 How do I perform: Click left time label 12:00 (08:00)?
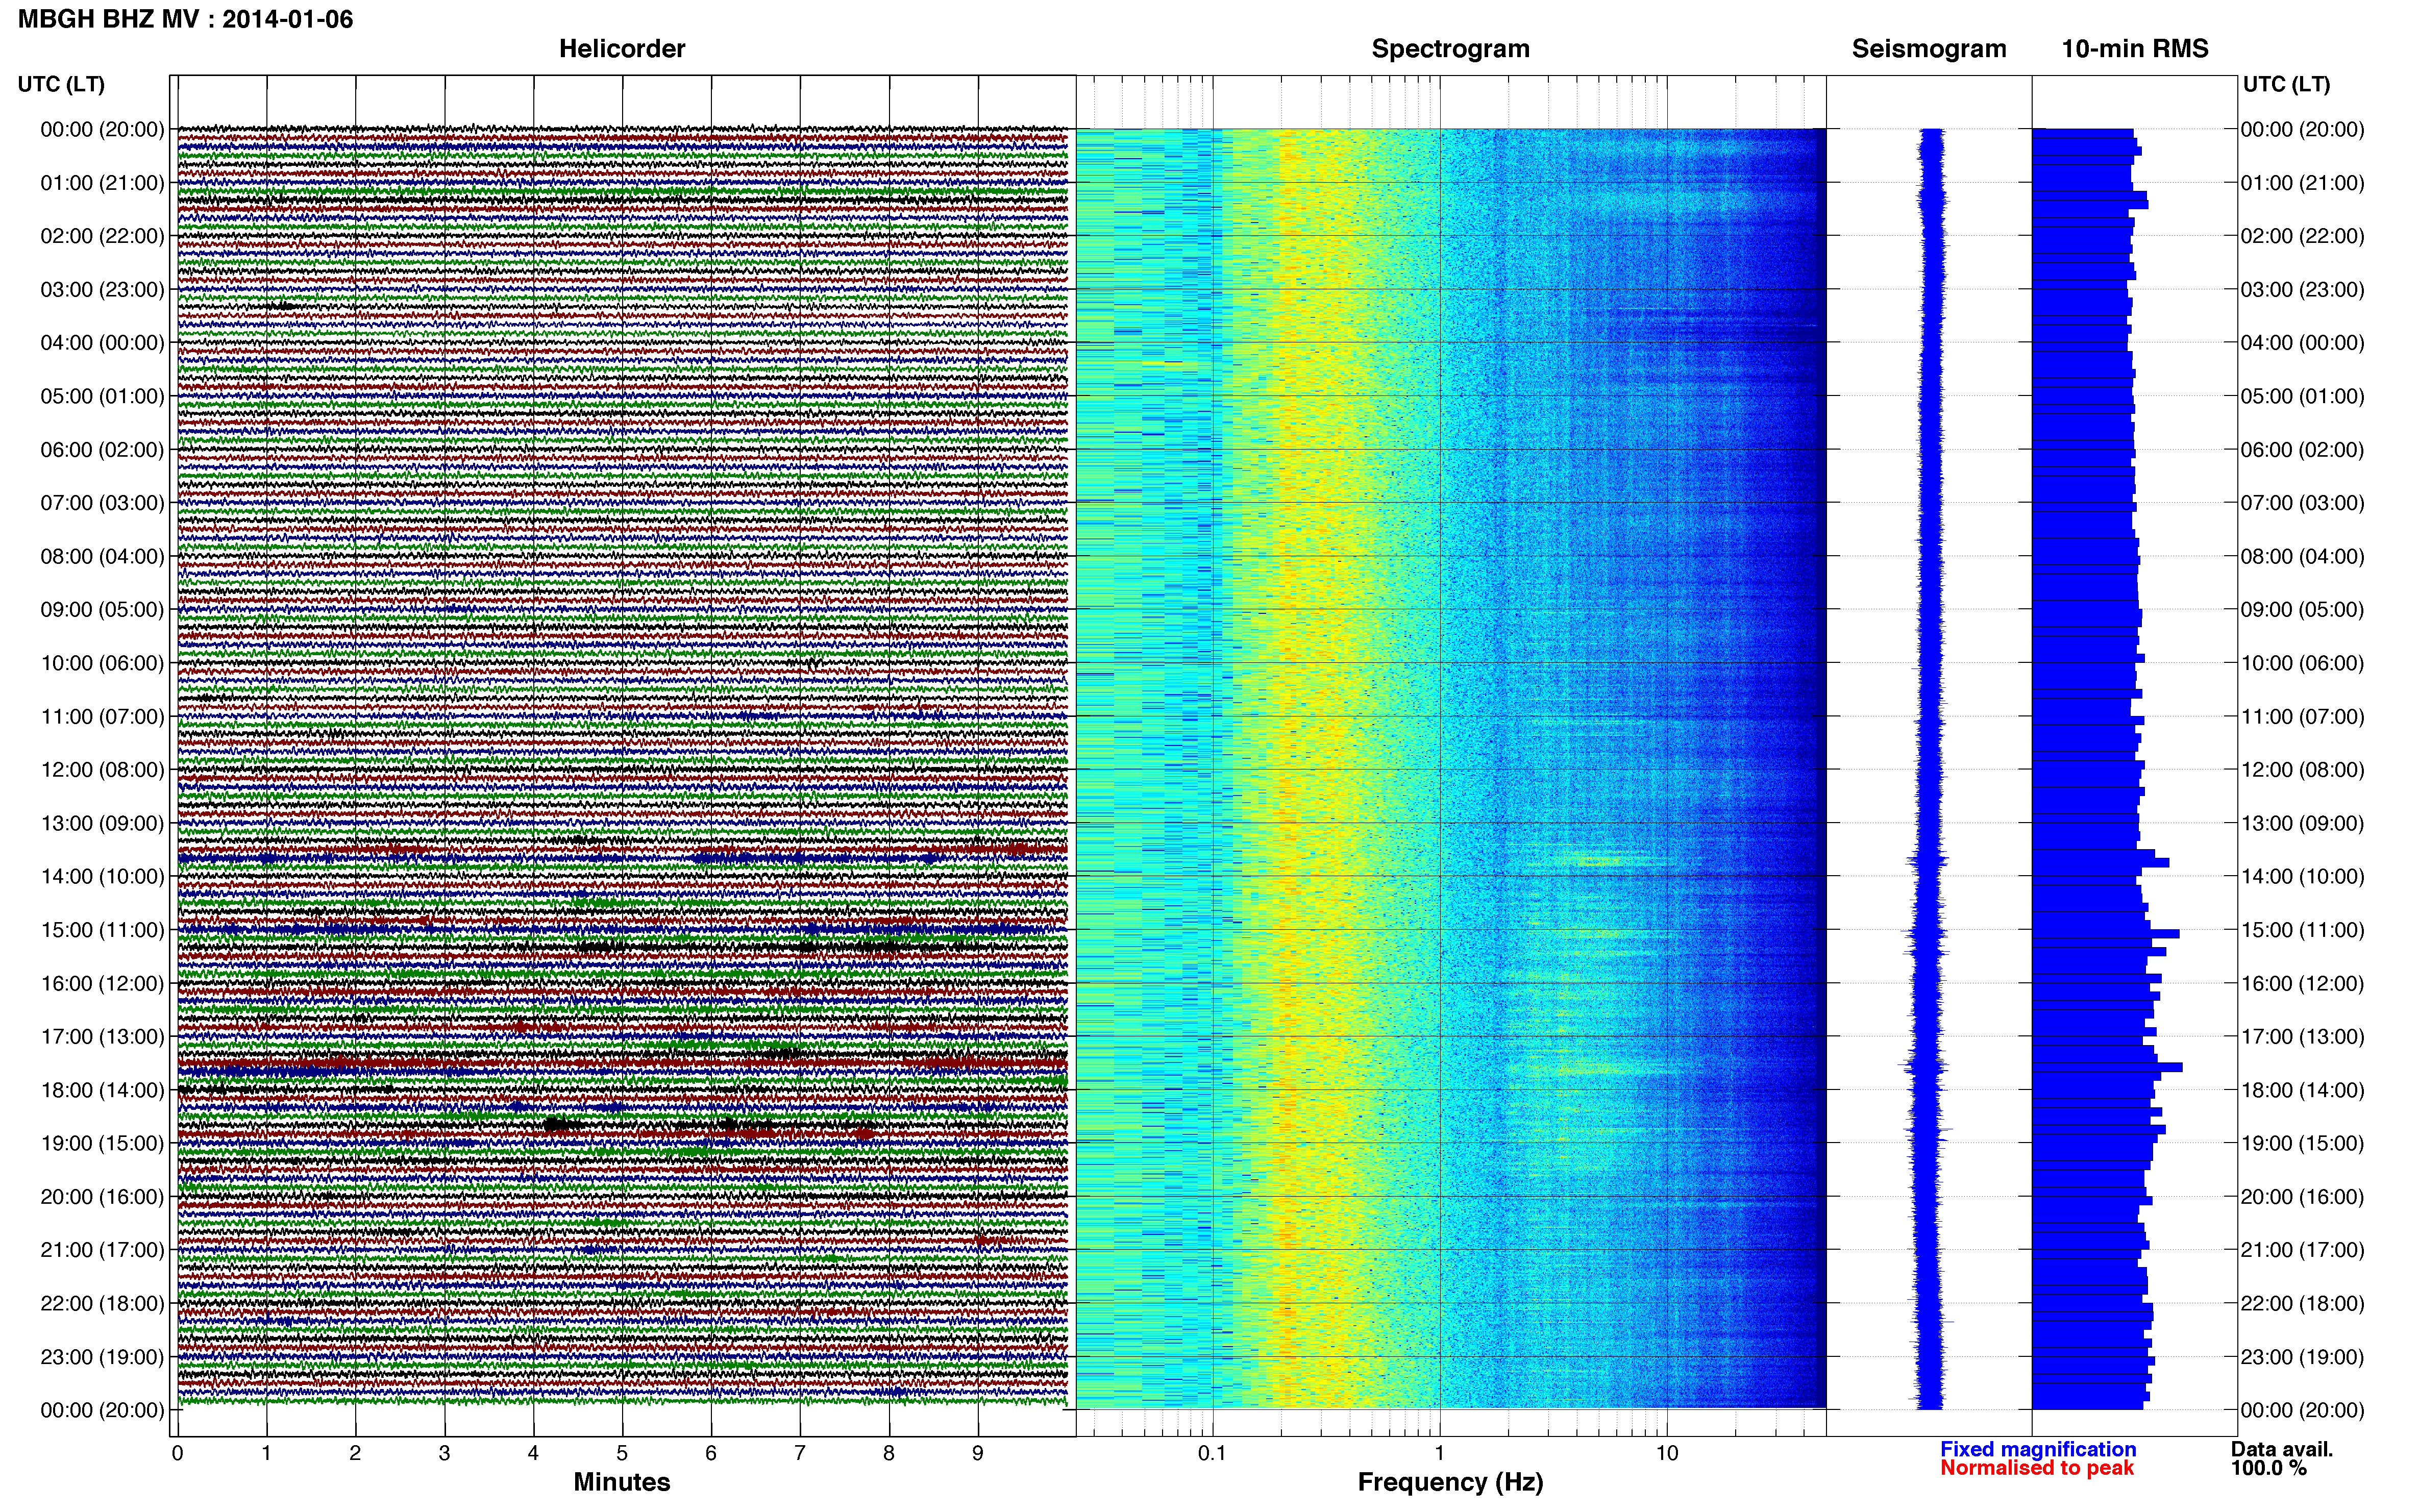(102, 770)
